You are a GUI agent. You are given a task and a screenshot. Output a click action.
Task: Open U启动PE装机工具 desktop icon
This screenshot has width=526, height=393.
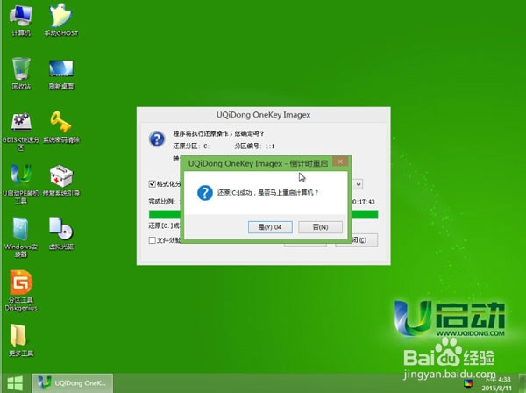pyautogui.click(x=21, y=184)
